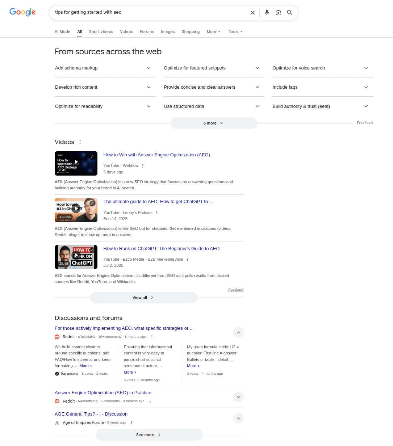Open the Forums search tab
The height and width of the screenshot is (446, 393).
coord(147,31)
